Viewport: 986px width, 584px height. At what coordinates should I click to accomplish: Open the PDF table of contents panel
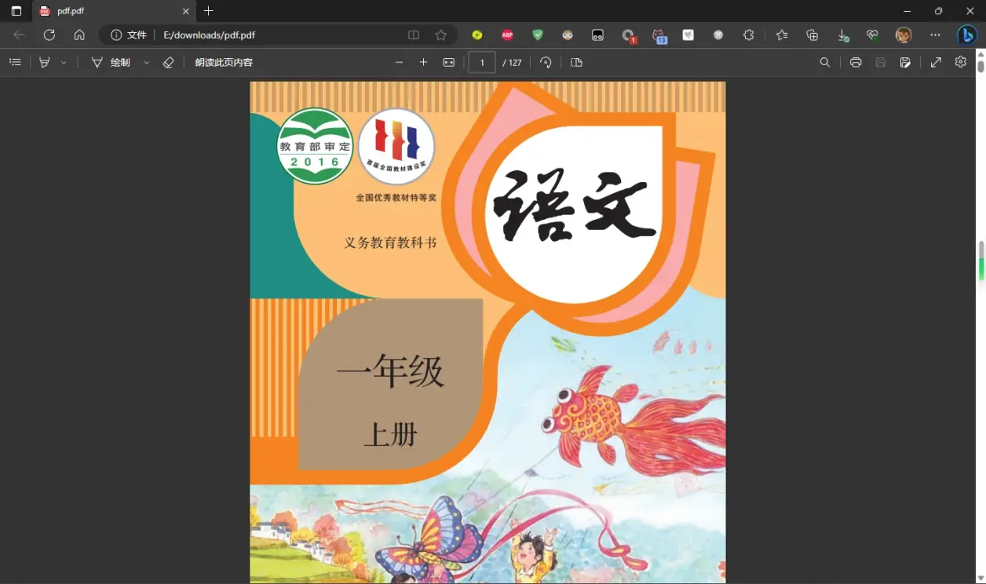(x=15, y=62)
